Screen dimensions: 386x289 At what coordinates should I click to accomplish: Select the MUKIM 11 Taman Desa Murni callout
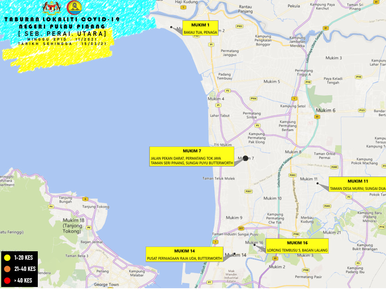[x=357, y=184]
